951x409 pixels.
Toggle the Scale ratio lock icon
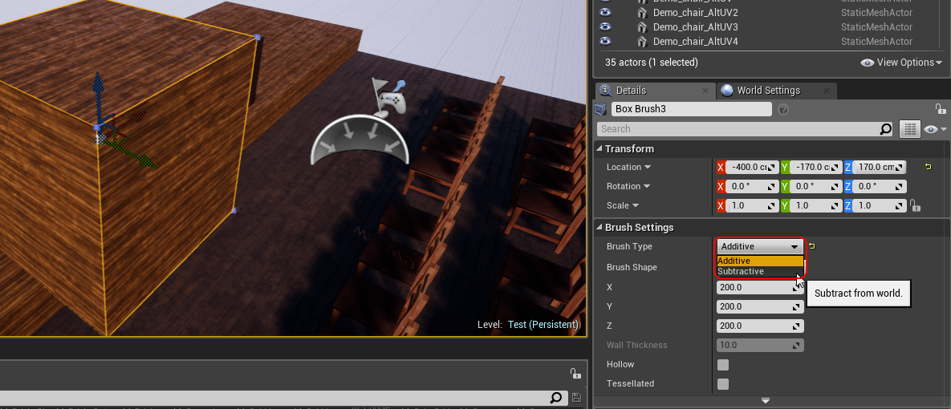[915, 206]
